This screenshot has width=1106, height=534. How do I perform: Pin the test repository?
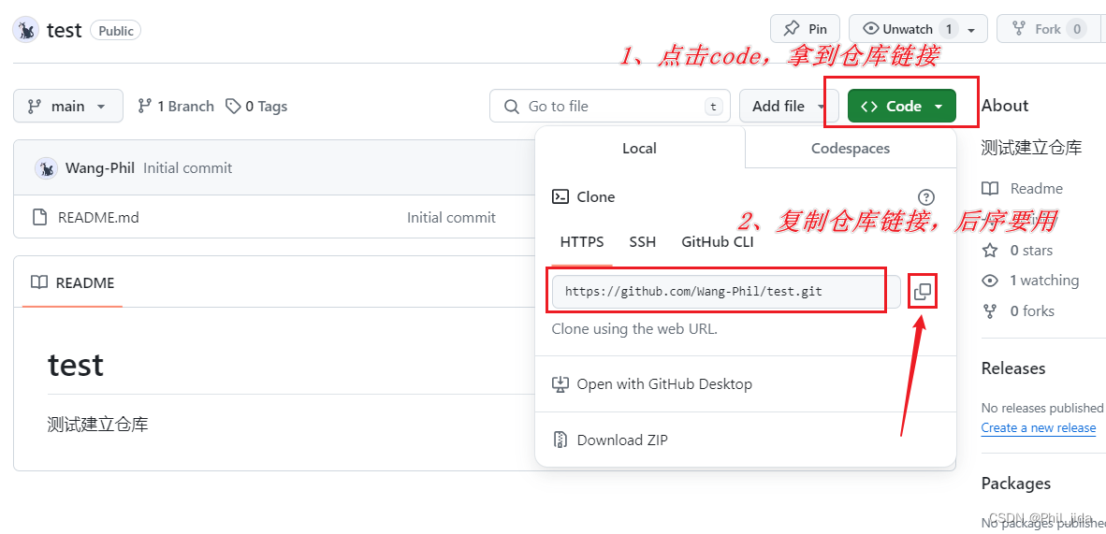pos(805,29)
